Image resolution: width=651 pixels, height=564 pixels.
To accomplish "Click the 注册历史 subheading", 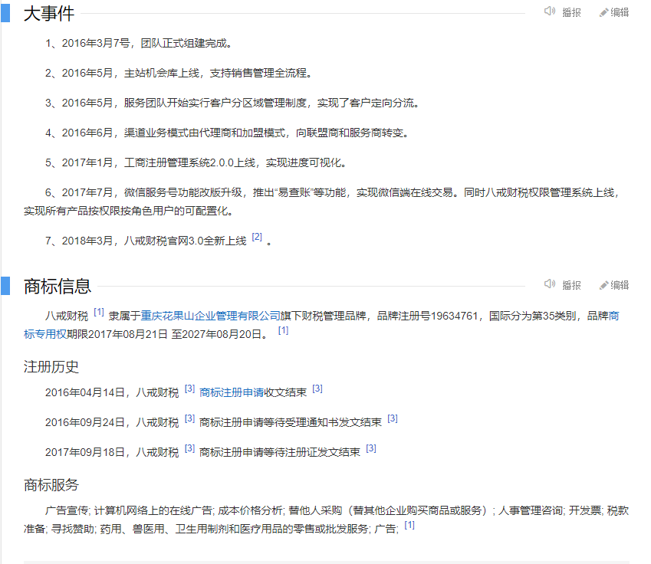I will pos(51,367).
